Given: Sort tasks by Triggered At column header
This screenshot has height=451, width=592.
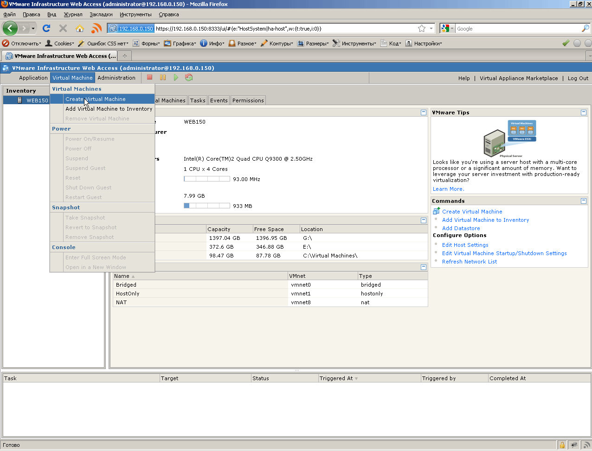Looking at the screenshot, I should point(369,378).
